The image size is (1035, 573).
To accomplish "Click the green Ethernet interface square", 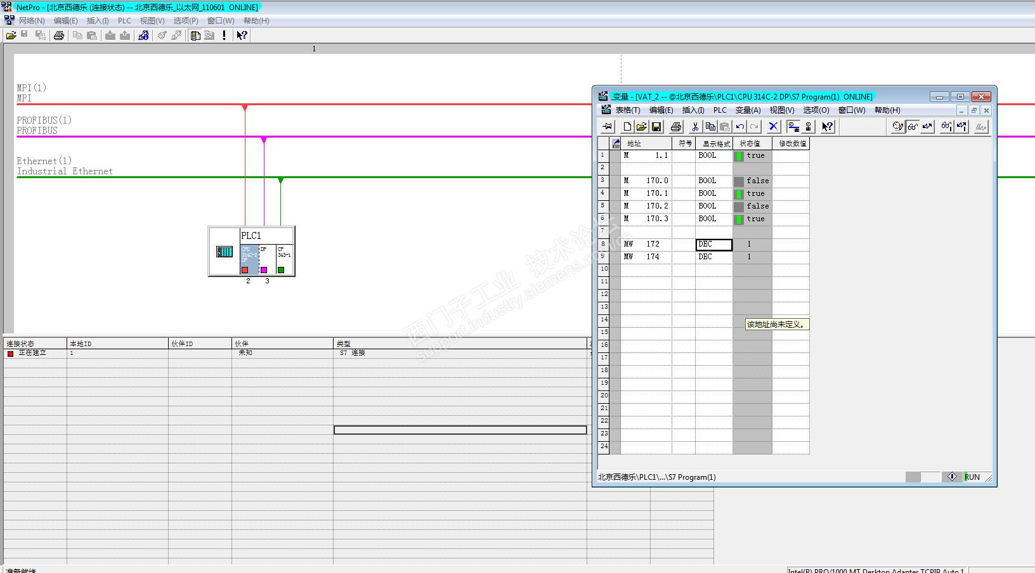I will point(281,270).
